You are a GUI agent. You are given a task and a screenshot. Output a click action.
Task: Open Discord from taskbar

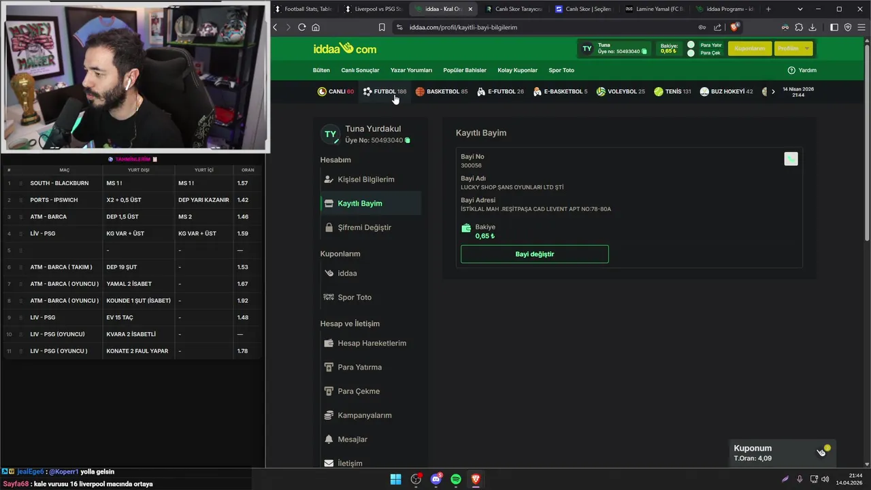point(436,479)
